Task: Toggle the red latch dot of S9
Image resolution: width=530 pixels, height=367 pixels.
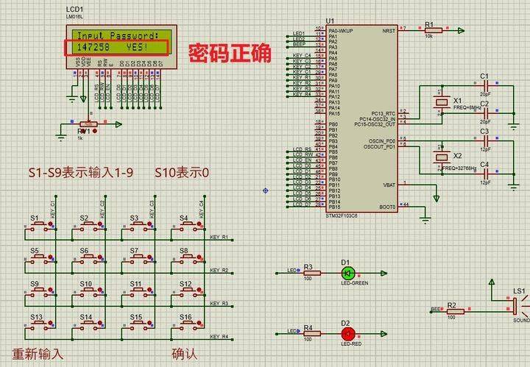Action: 50,290
